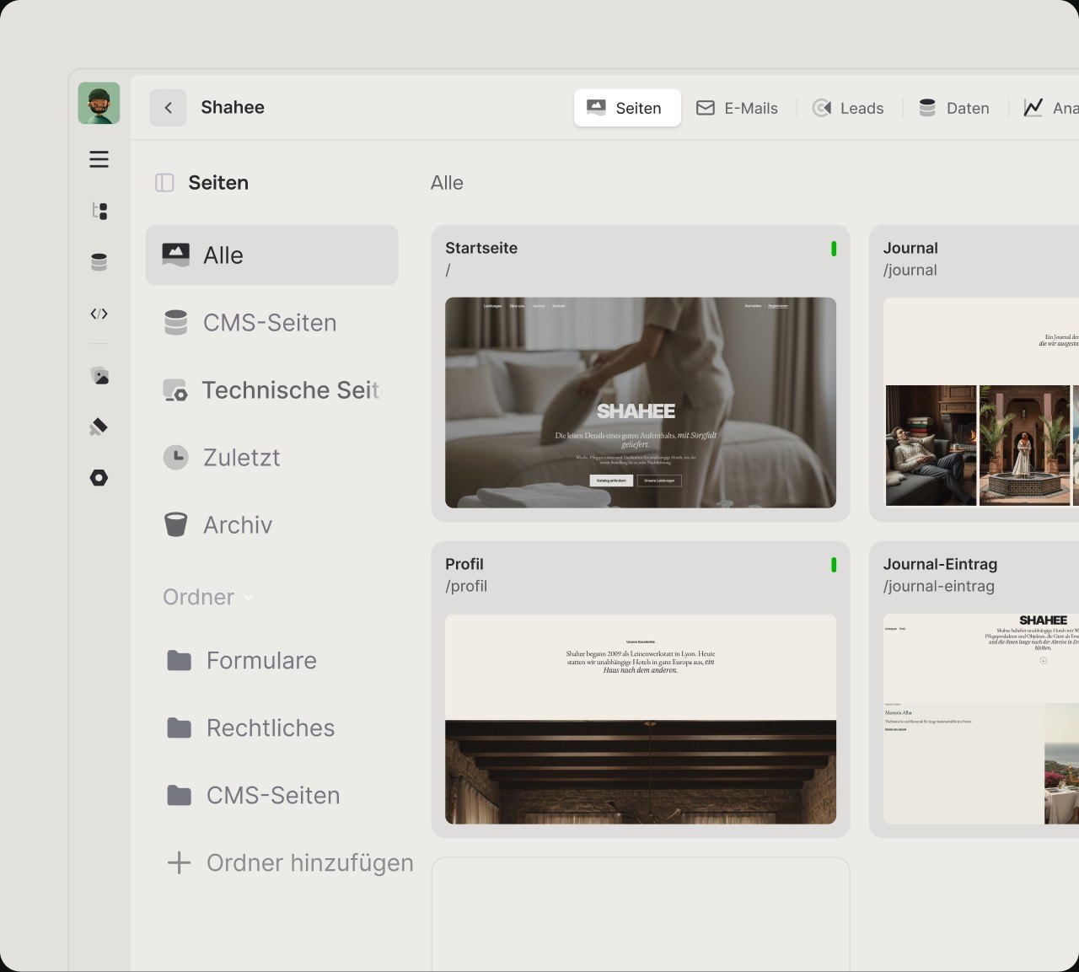Open the hexagon settings icon
Screen dimensions: 1079x972
[99, 478]
